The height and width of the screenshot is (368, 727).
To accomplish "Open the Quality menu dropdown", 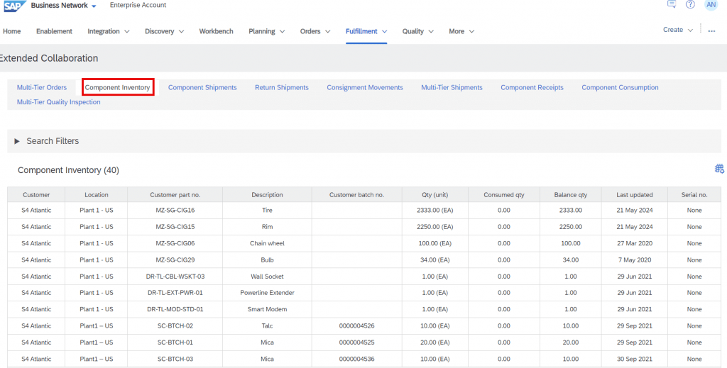I will (x=417, y=31).
